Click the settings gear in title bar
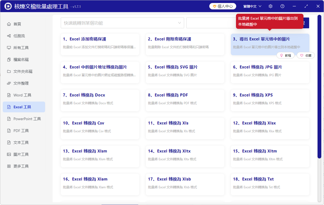Viewport: 324px width, 205px height. click(270, 6)
